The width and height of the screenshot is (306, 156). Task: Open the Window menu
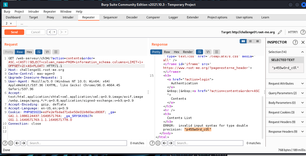[x=66, y=12]
